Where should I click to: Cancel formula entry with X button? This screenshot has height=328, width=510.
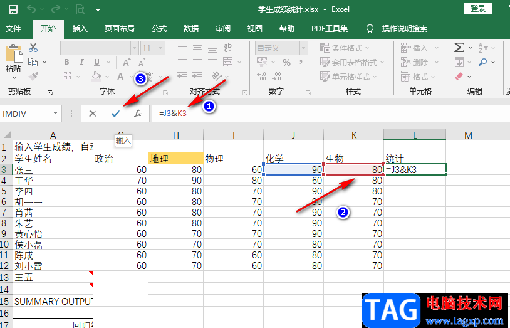tap(93, 114)
